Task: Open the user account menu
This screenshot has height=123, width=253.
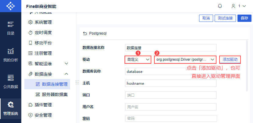Action: point(239,6)
